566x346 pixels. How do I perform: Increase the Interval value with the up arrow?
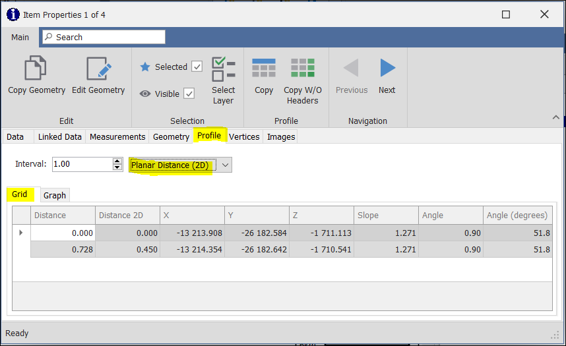coord(117,161)
